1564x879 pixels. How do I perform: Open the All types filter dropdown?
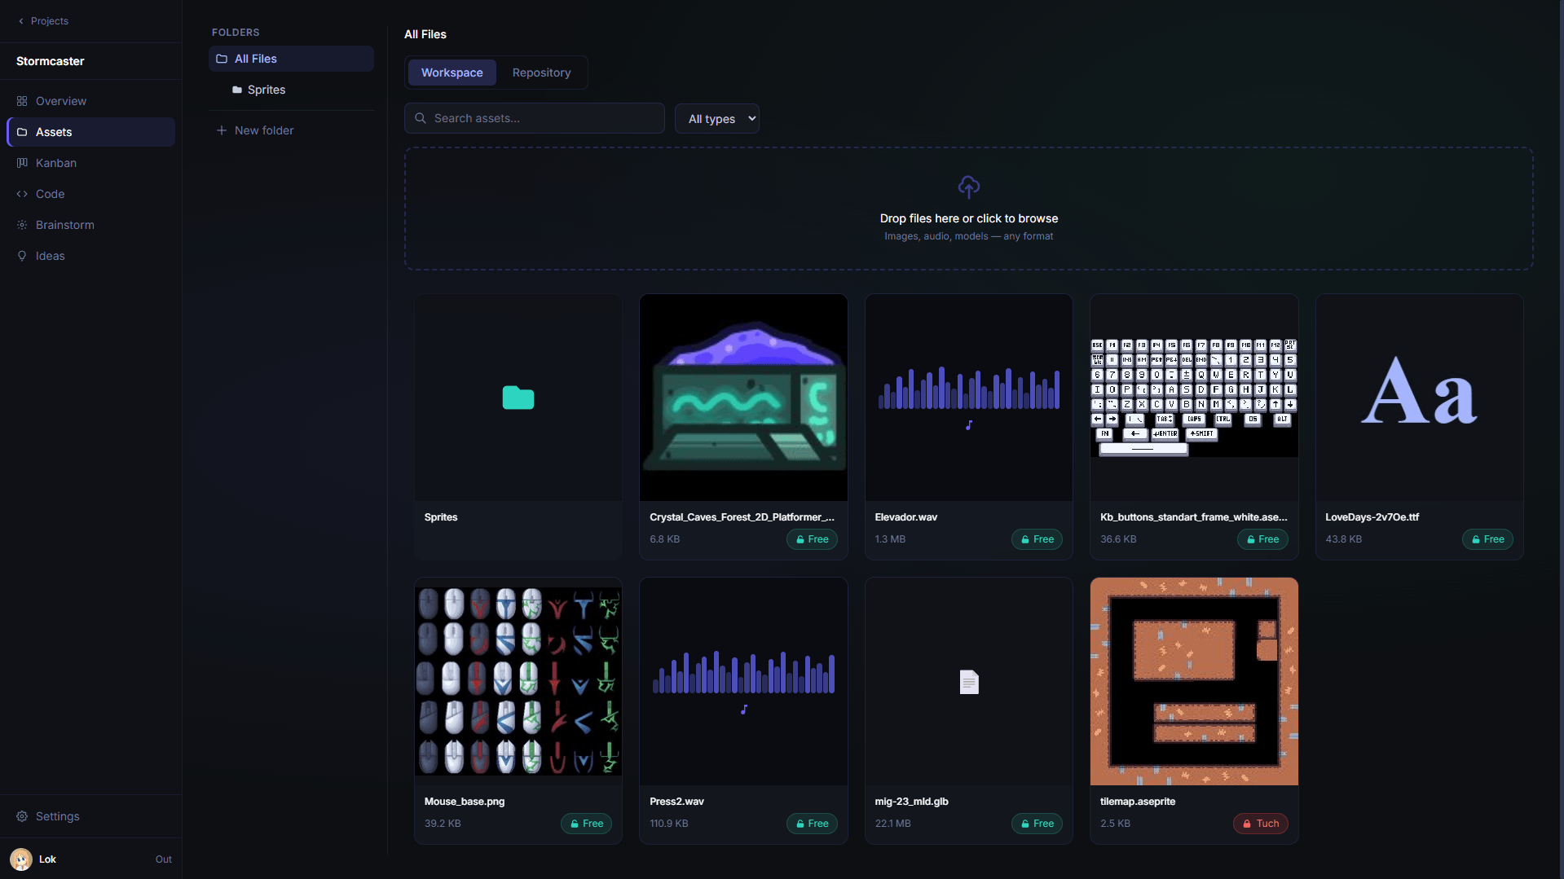(717, 119)
